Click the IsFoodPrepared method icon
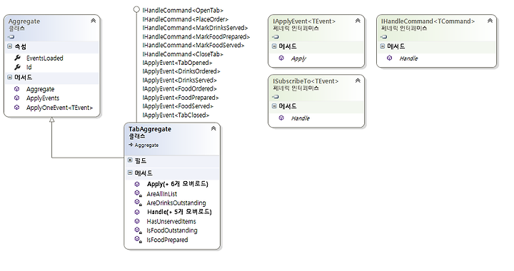514x271 pixels. tap(138, 240)
